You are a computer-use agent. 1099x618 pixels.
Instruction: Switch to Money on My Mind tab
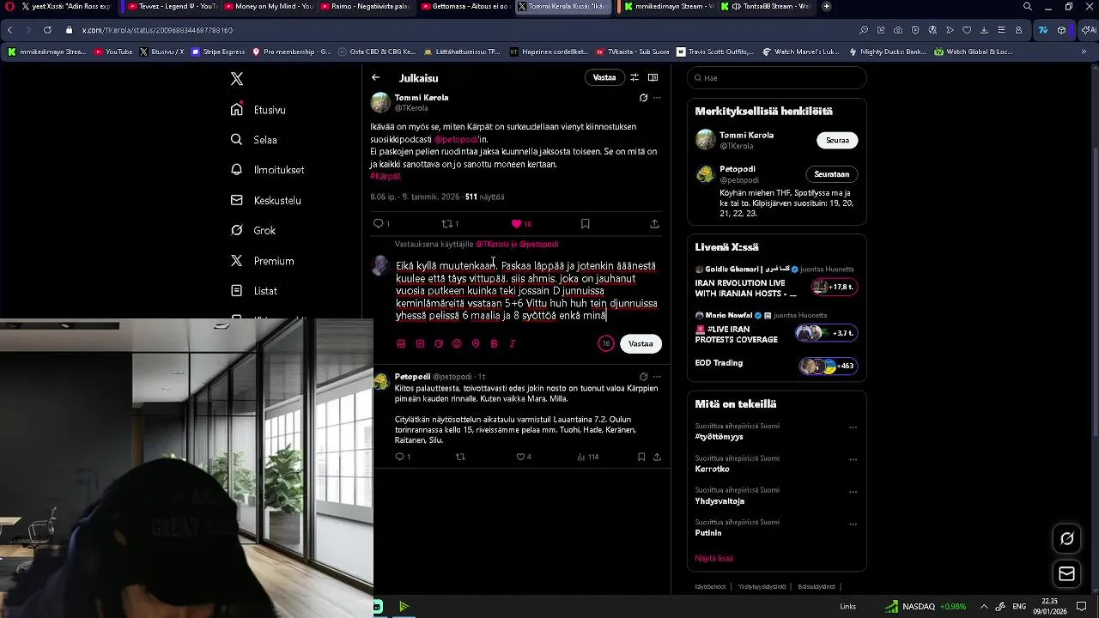pos(268,6)
